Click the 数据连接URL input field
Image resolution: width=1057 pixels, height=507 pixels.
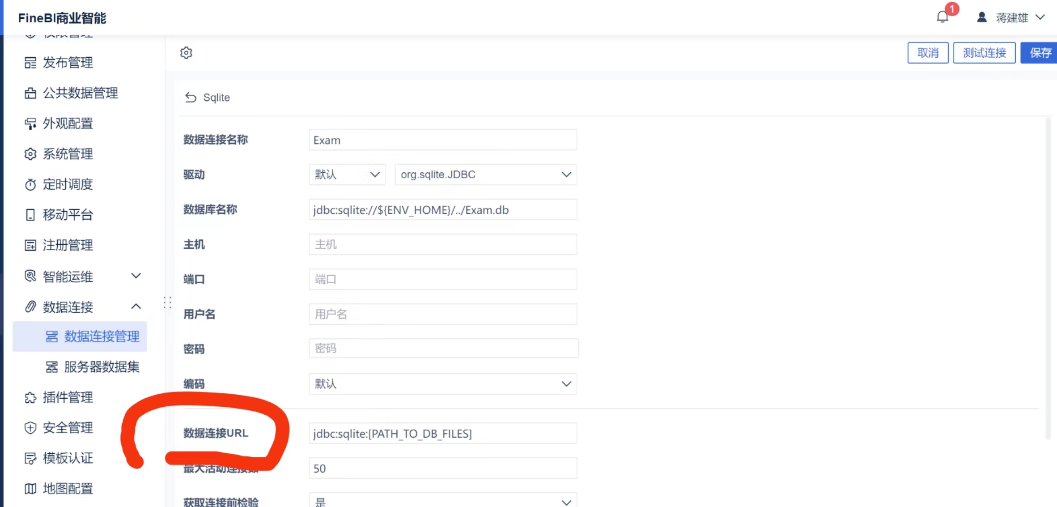click(x=443, y=433)
